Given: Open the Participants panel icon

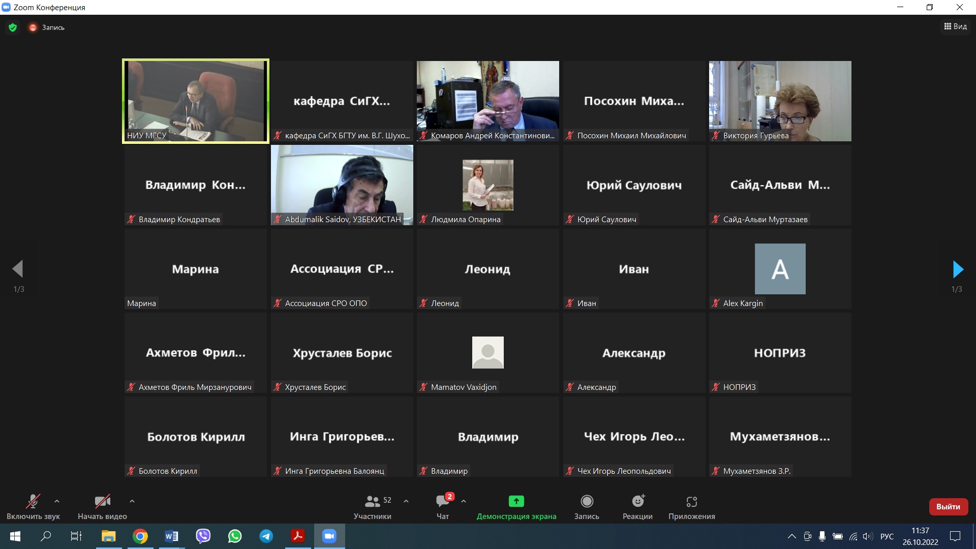Looking at the screenshot, I should click(x=373, y=502).
